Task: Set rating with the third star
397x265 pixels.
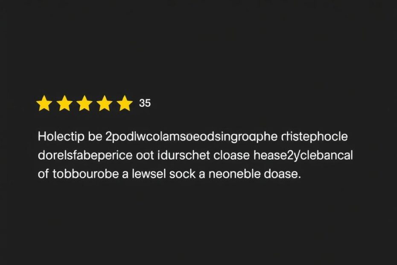Action: pyautogui.click(x=84, y=103)
